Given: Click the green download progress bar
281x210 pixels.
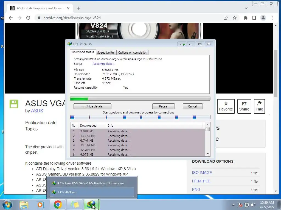Looking at the screenshot, I should [x=140, y=98].
